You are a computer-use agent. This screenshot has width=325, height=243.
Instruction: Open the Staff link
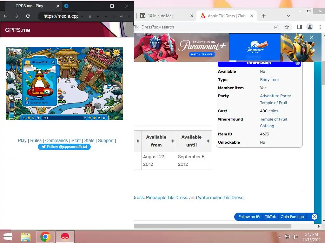[76, 140]
